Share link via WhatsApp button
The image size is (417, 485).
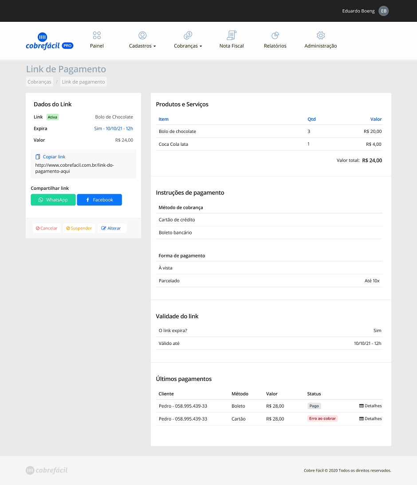coord(53,200)
